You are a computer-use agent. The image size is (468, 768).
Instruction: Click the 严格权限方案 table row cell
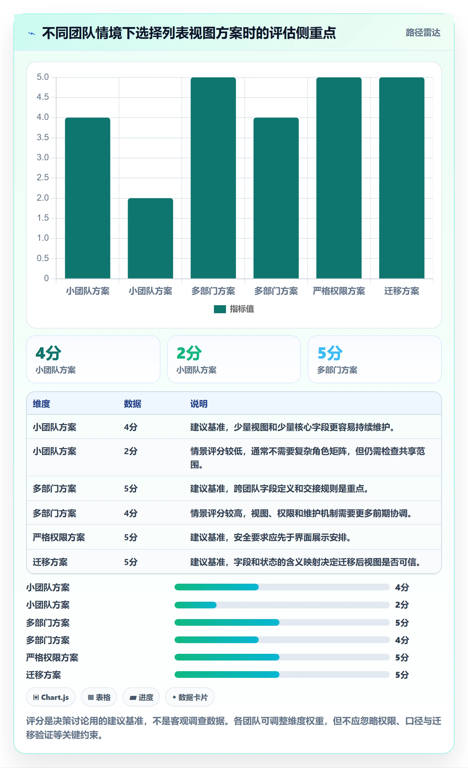point(59,537)
